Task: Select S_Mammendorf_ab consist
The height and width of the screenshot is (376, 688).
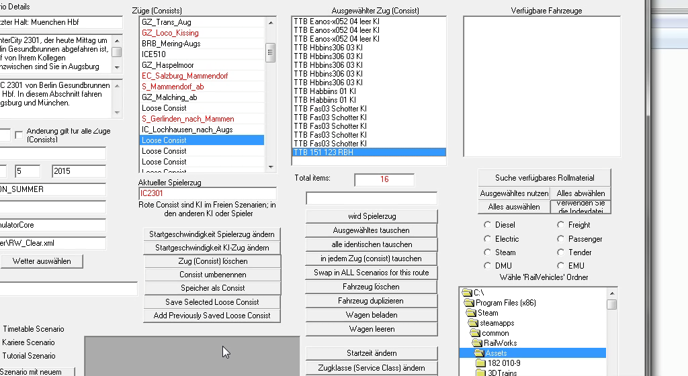Action: point(202,87)
